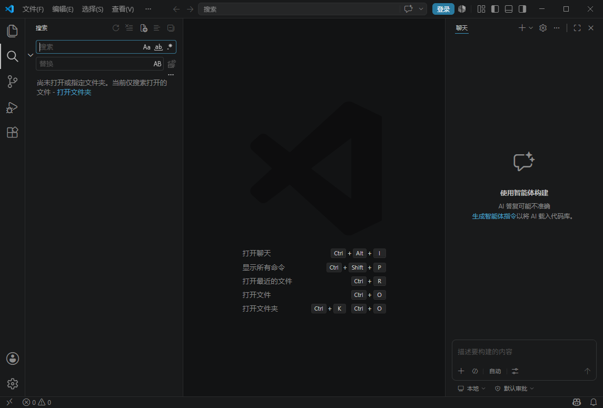This screenshot has height=408, width=603.
Task: Open the Explorer view in activity bar
Action: click(12, 31)
